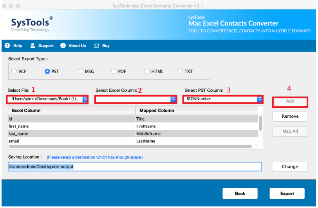Screen dimensions: 318x208
Task: Open the Select PST Column dropdown
Action: [x=223, y=99]
